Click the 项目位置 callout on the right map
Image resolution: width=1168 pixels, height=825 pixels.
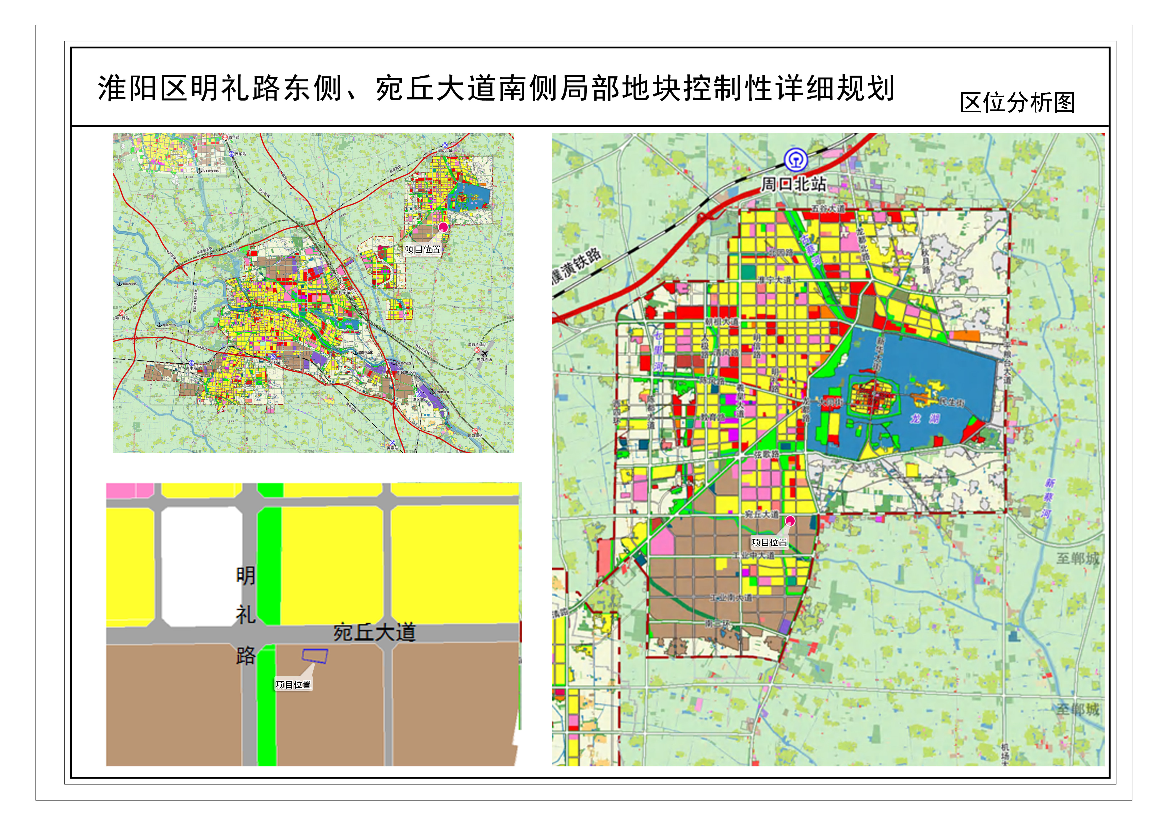(769, 542)
